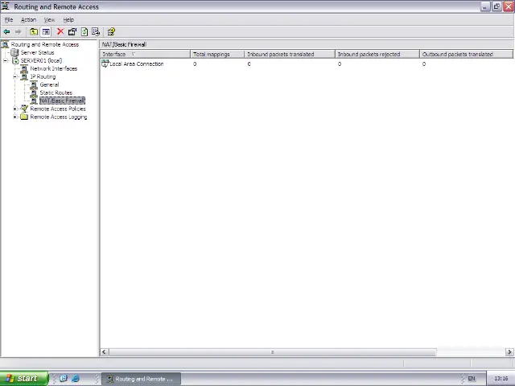Sort by Total mappings column header
Viewport: 515px width, 386px height.
[x=217, y=54]
